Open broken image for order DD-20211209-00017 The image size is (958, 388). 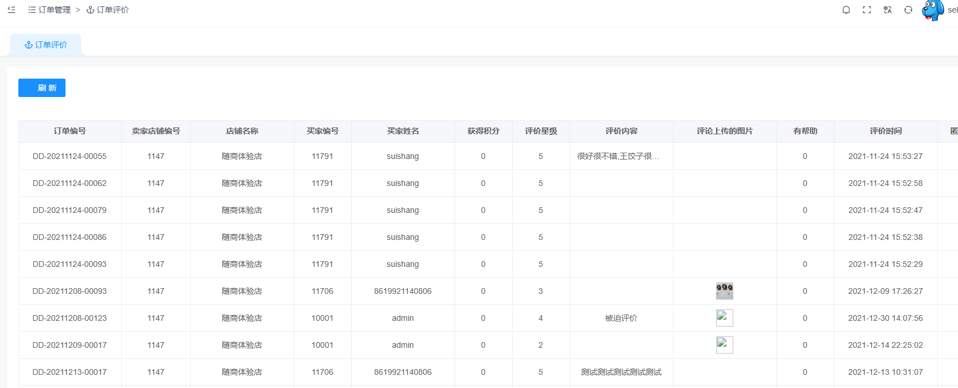point(724,345)
